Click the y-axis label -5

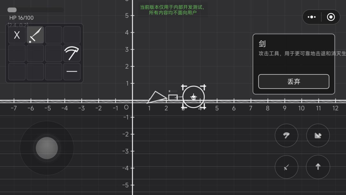tap(126, 185)
